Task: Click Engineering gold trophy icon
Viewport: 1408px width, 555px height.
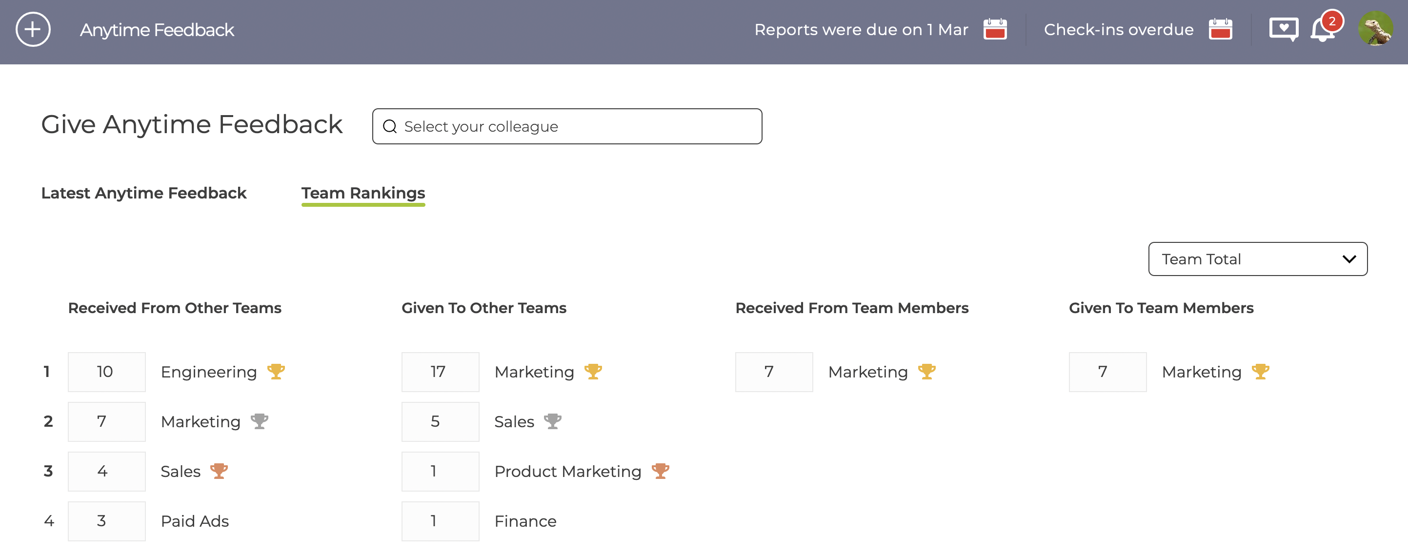Action: [276, 372]
